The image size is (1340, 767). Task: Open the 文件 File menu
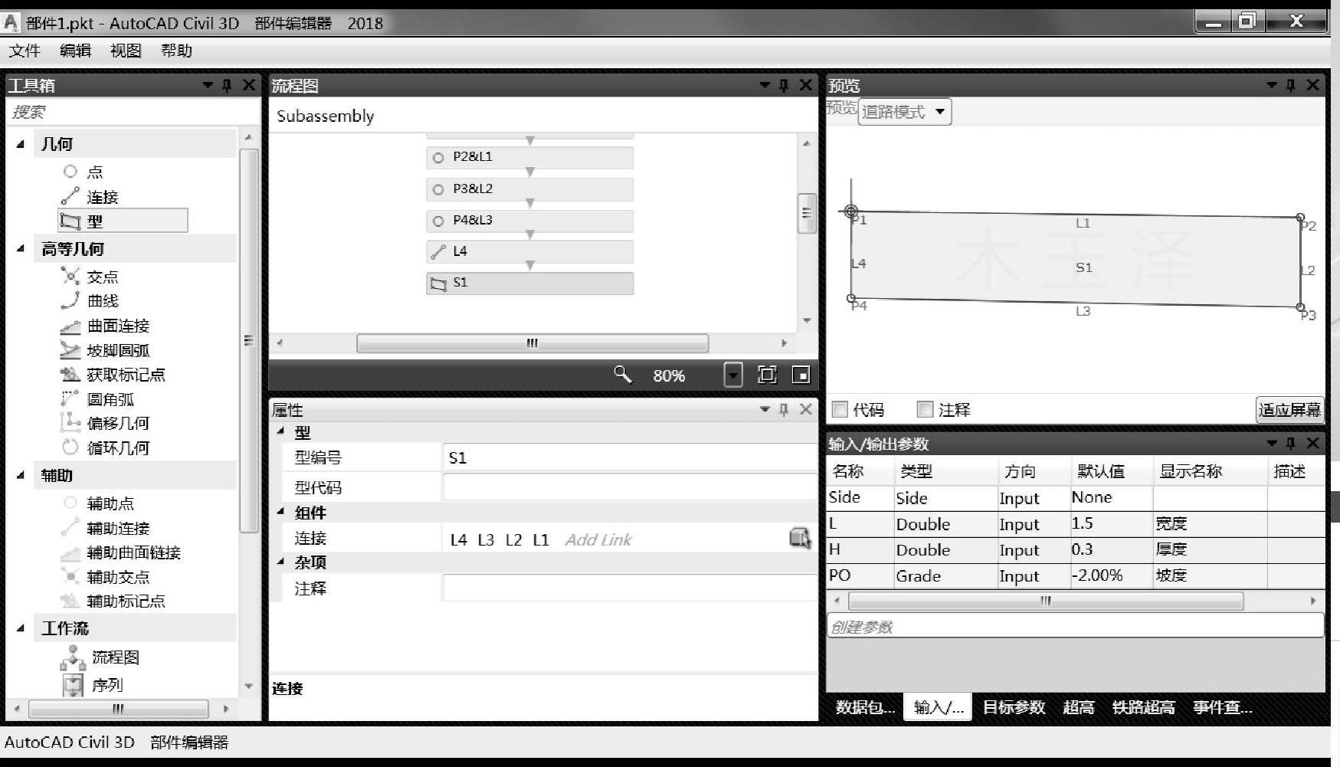click(x=25, y=51)
